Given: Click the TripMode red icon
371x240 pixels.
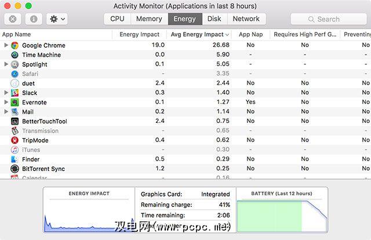Looking at the screenshot, I should point(14,140).
